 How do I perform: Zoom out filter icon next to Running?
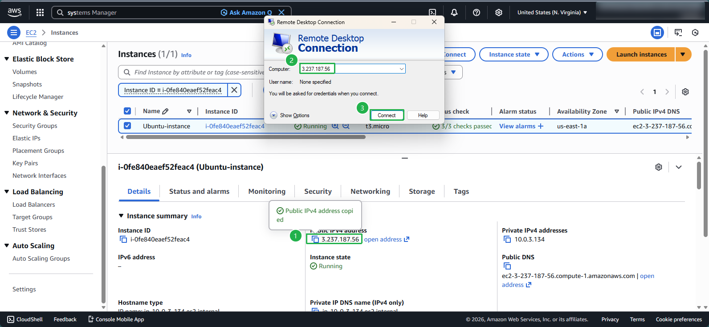(346, 126)
